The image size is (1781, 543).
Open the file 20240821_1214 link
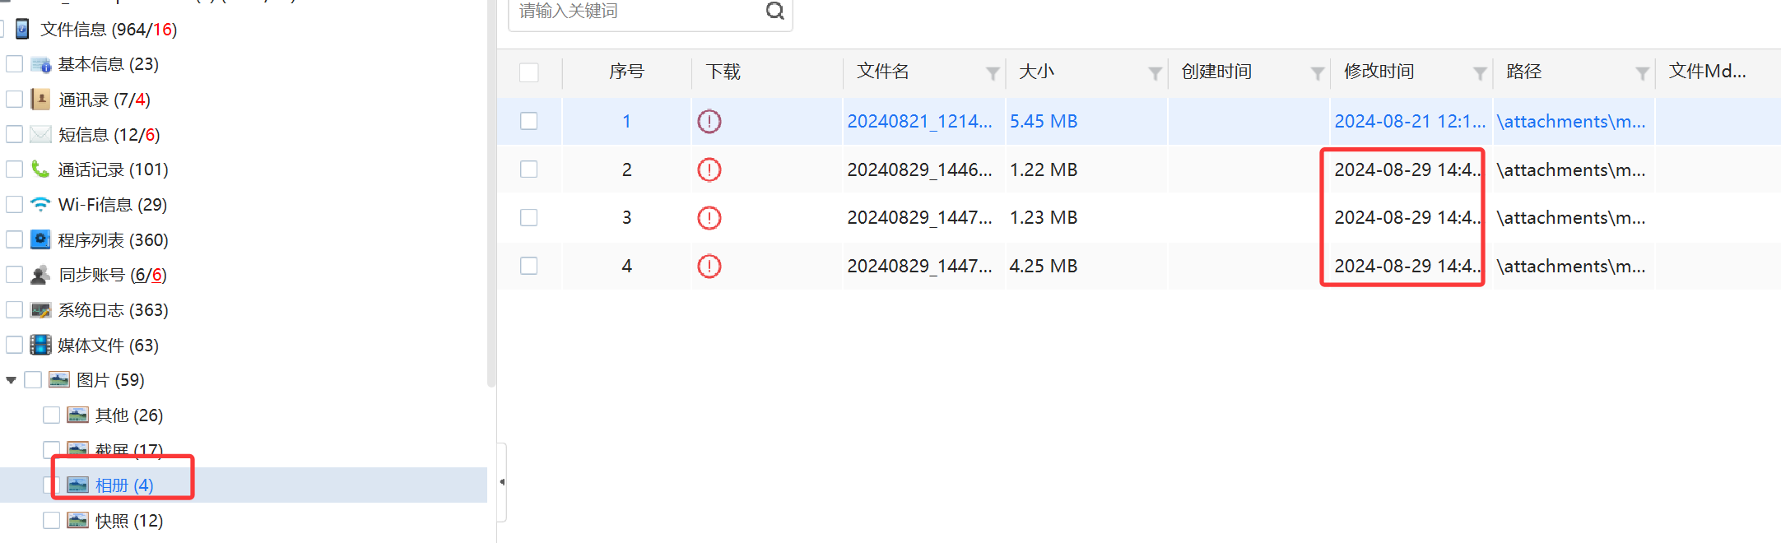click(x=919, y=122)
